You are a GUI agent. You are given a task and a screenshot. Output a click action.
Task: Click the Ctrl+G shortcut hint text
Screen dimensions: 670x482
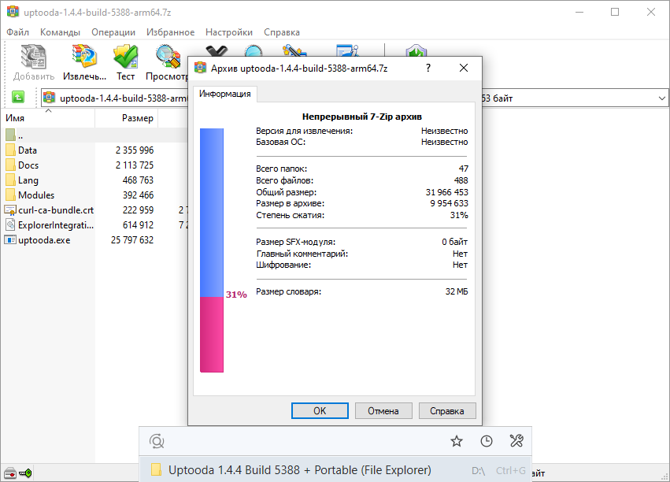pos(511,470)
